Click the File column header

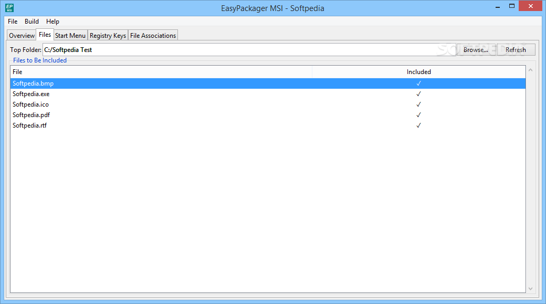[161, 72]
